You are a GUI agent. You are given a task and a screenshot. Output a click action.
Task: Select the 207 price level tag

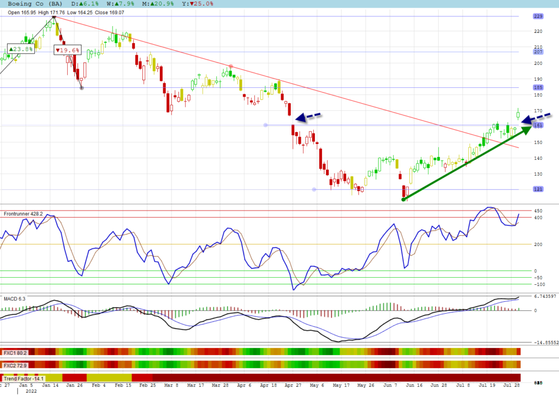[x=538, y=52]
